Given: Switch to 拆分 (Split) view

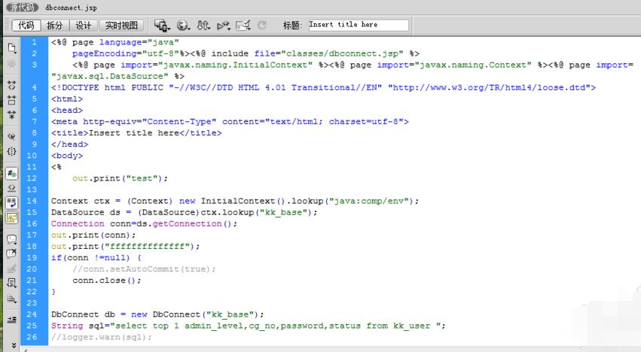Looking at the screenshot, I should 55,26.
